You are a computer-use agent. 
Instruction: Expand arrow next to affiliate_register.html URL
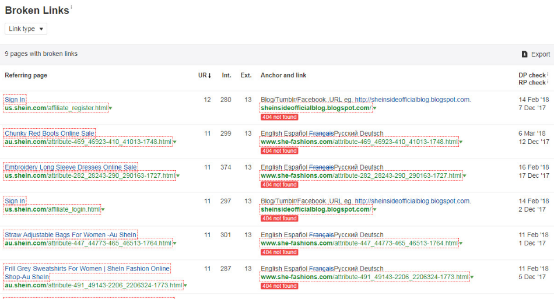(x=110, y=108)
